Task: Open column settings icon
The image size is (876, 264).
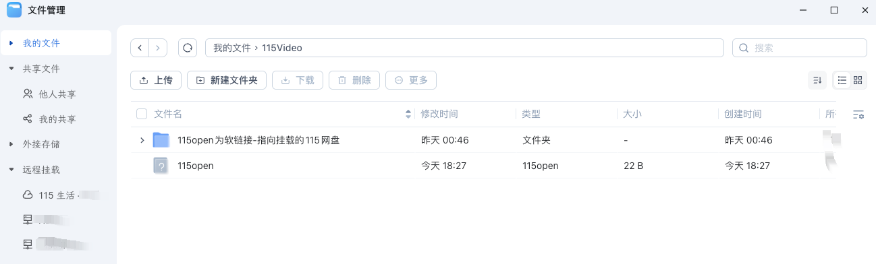Action: 858,114
